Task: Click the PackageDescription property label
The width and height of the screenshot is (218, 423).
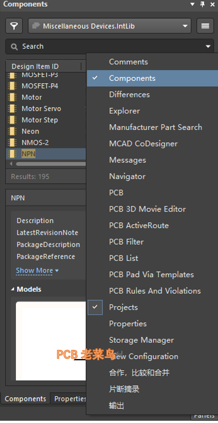Action: click(x=48, y=245)
